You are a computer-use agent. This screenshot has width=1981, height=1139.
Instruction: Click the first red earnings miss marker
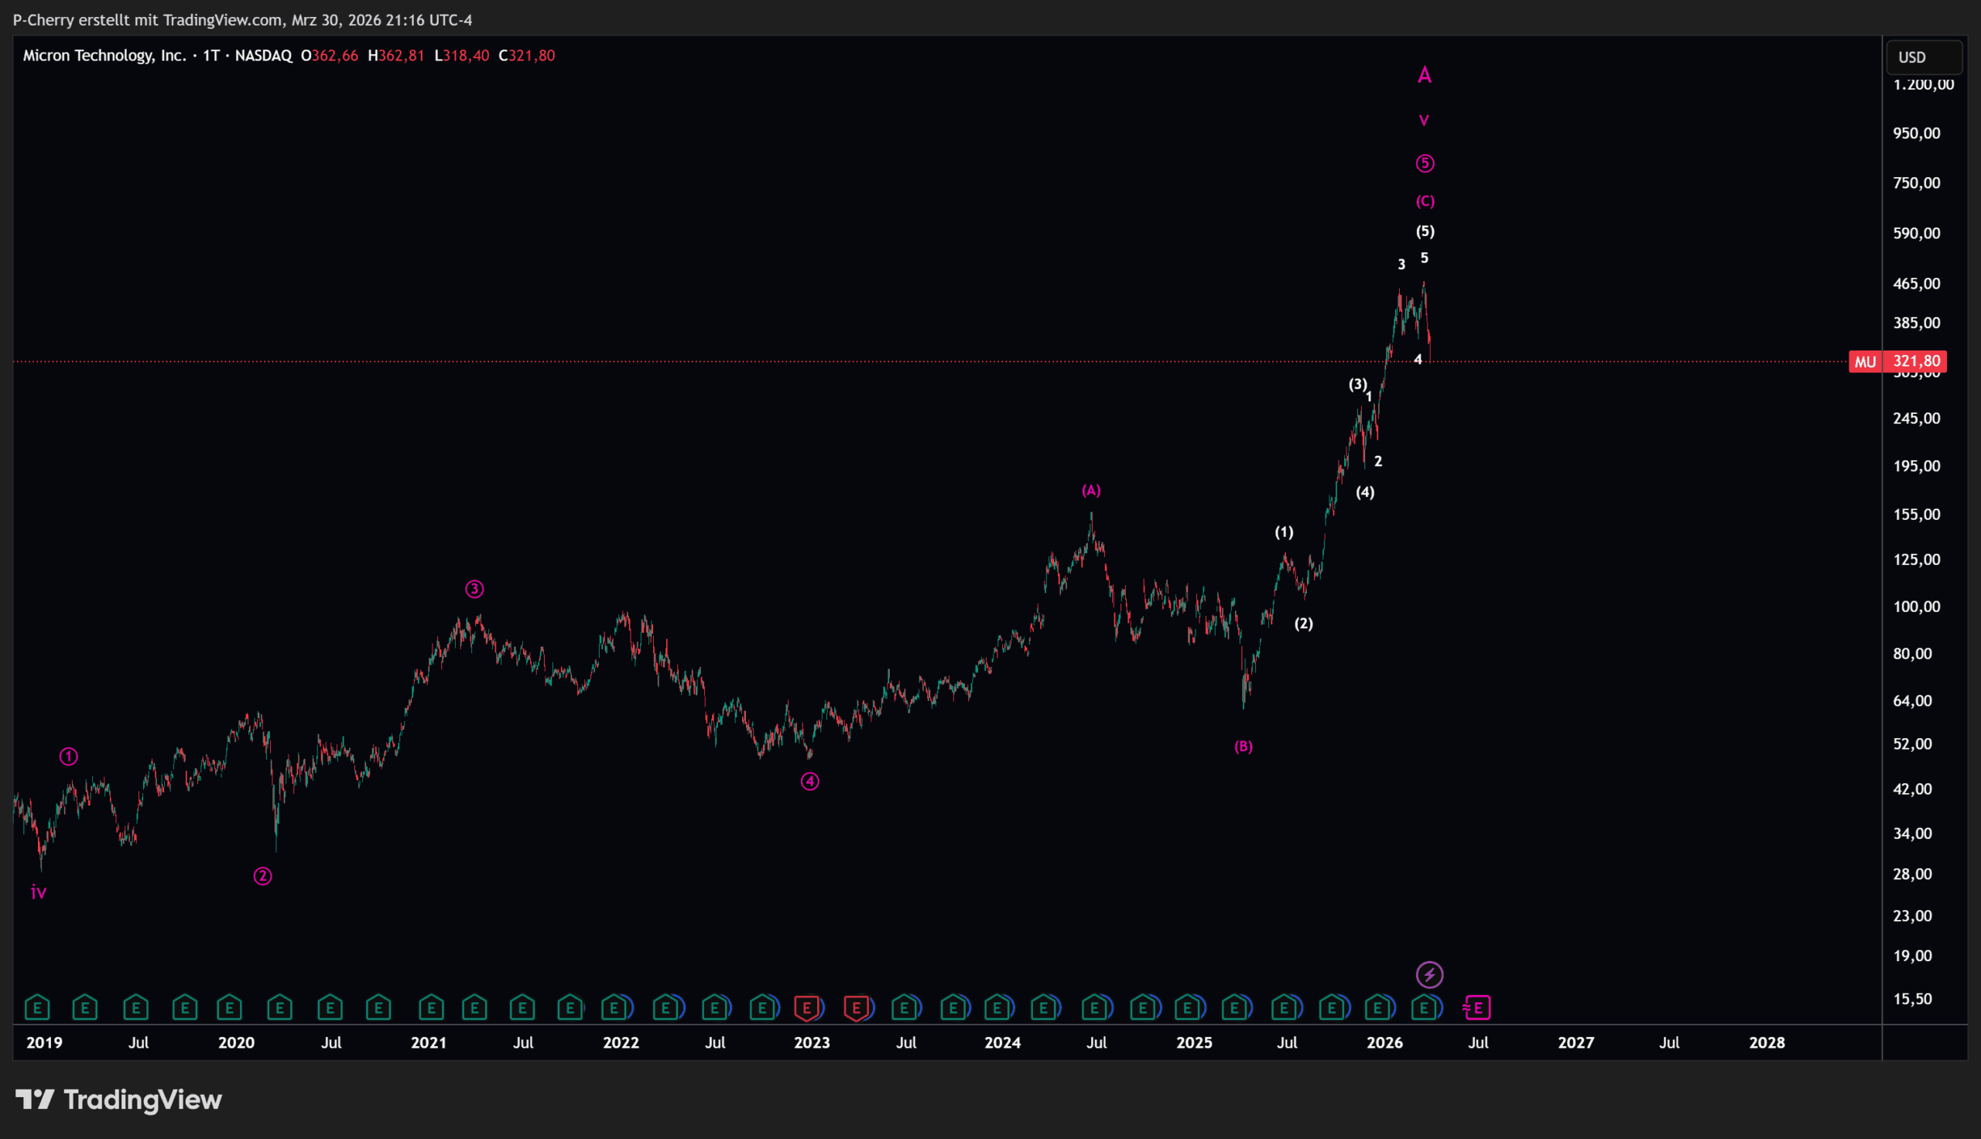806,1007
